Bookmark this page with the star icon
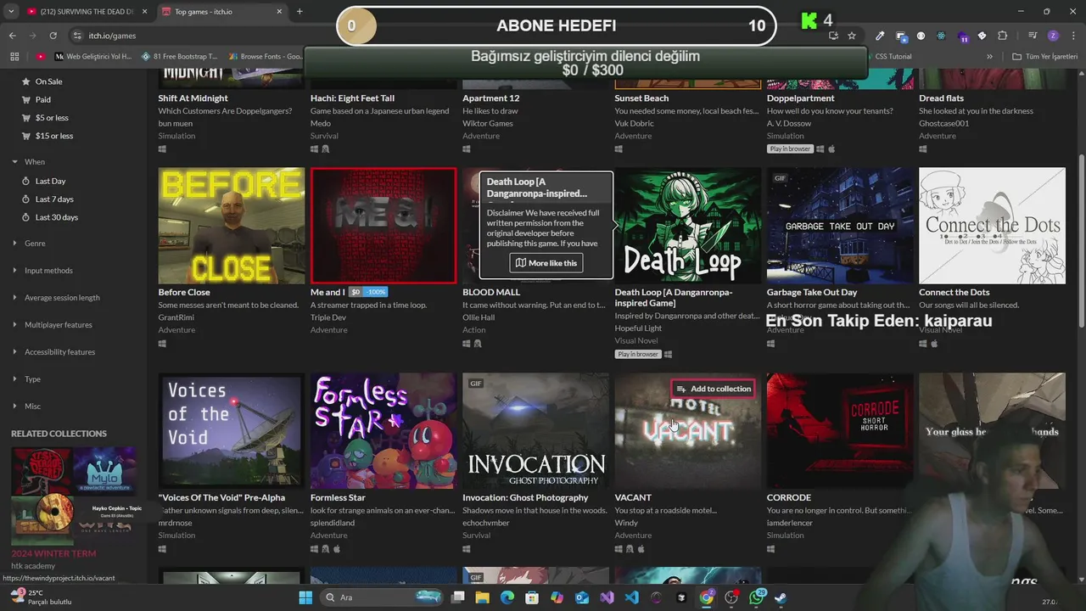1086x611 pixels. coord(852,36)
